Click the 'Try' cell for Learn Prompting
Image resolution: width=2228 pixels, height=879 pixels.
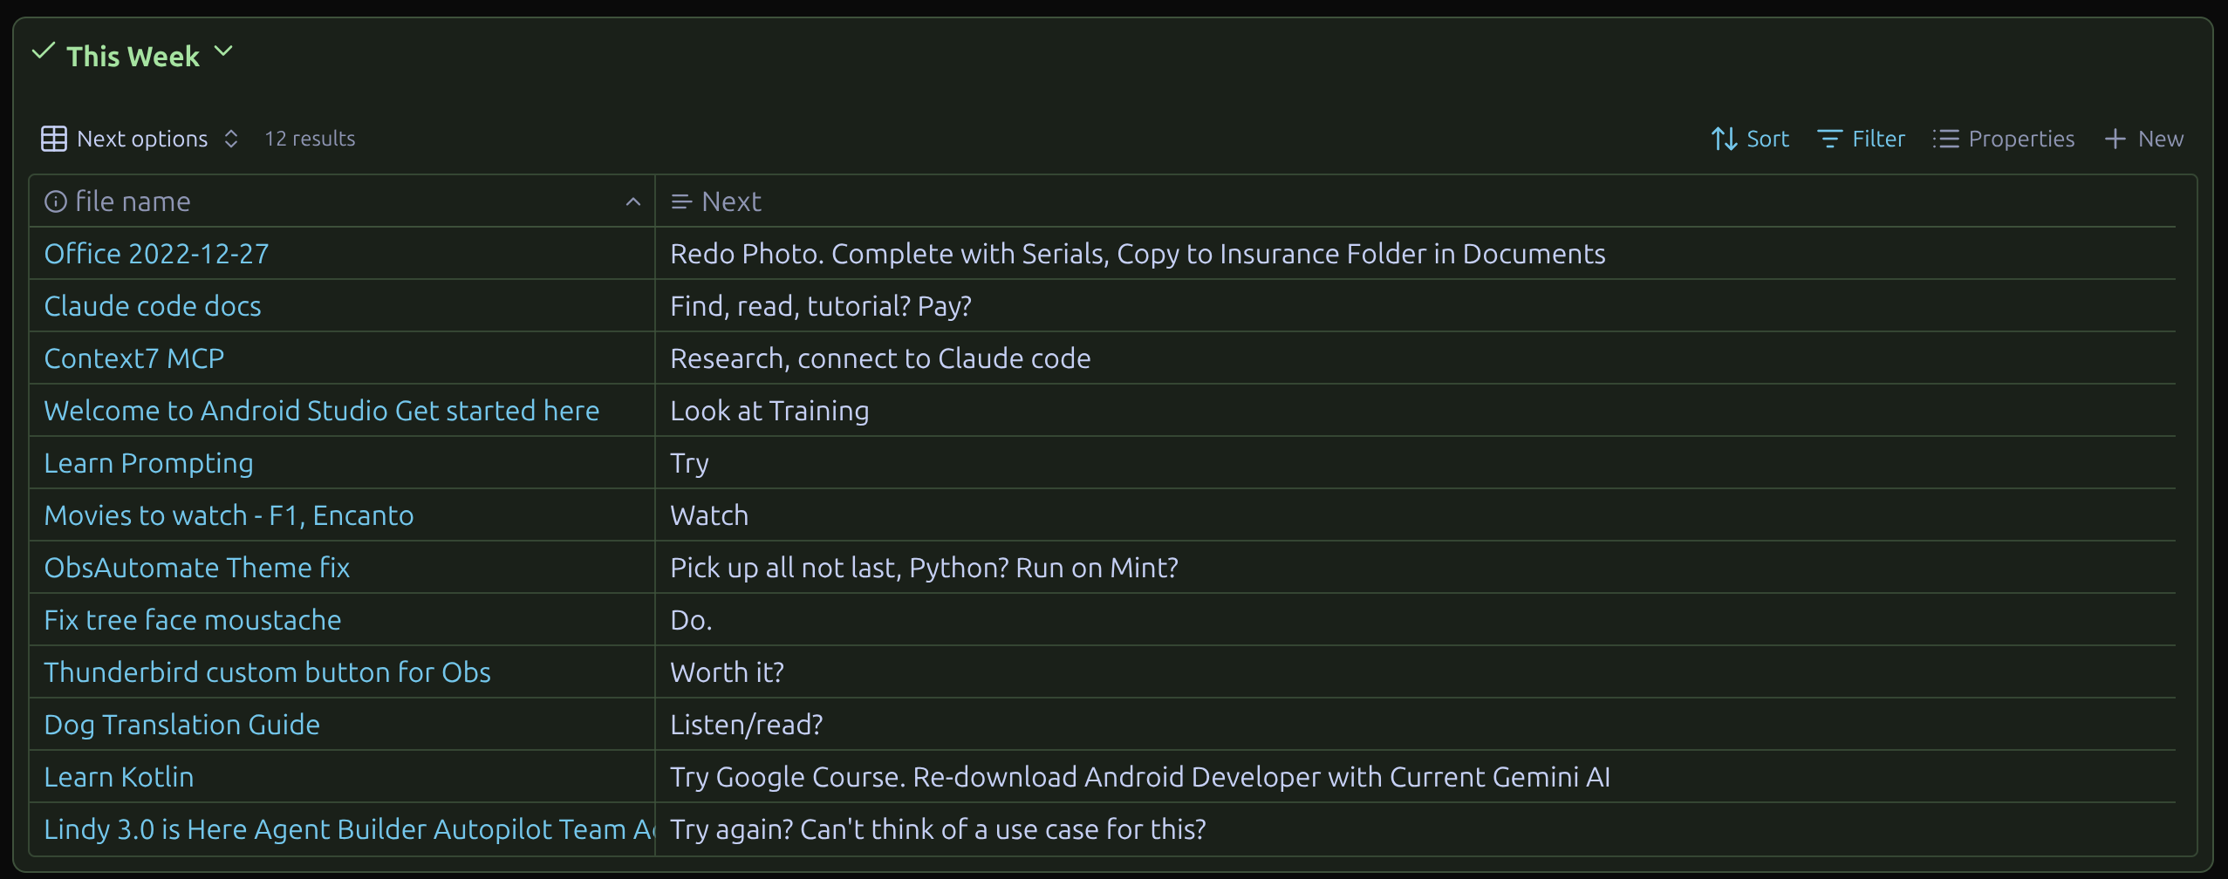click(1415, 463)
